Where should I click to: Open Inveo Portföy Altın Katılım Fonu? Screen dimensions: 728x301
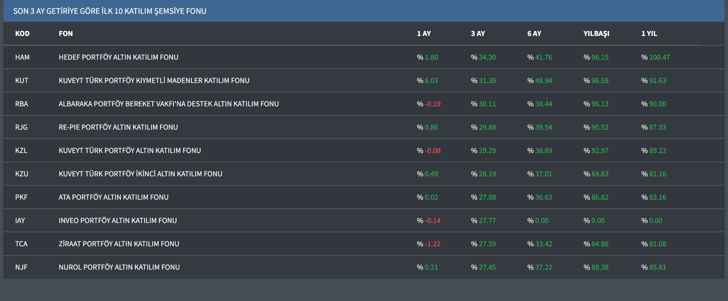[x=118, y=221]
